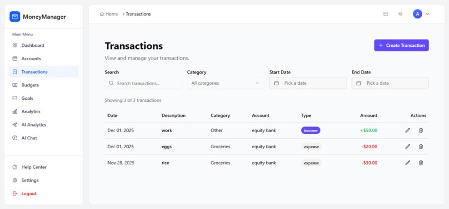
Task: Click the Category column header
Action: [x=220, y=116]
